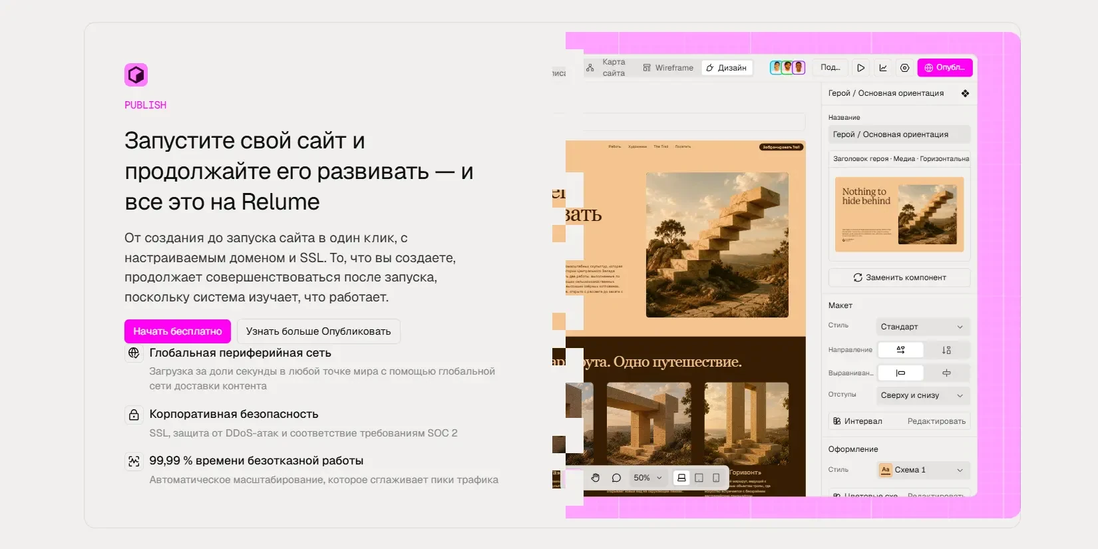Click the globe icon beside Глобальная периферийная сеть
1098x549 pixels.
134,353
